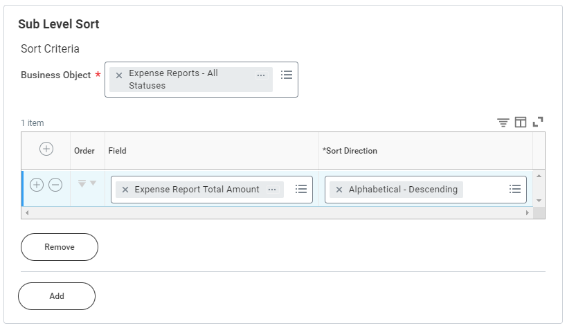Click the 1 item count label
The image size is (567, 328).
pyautogui.click(x=33, y=123)
